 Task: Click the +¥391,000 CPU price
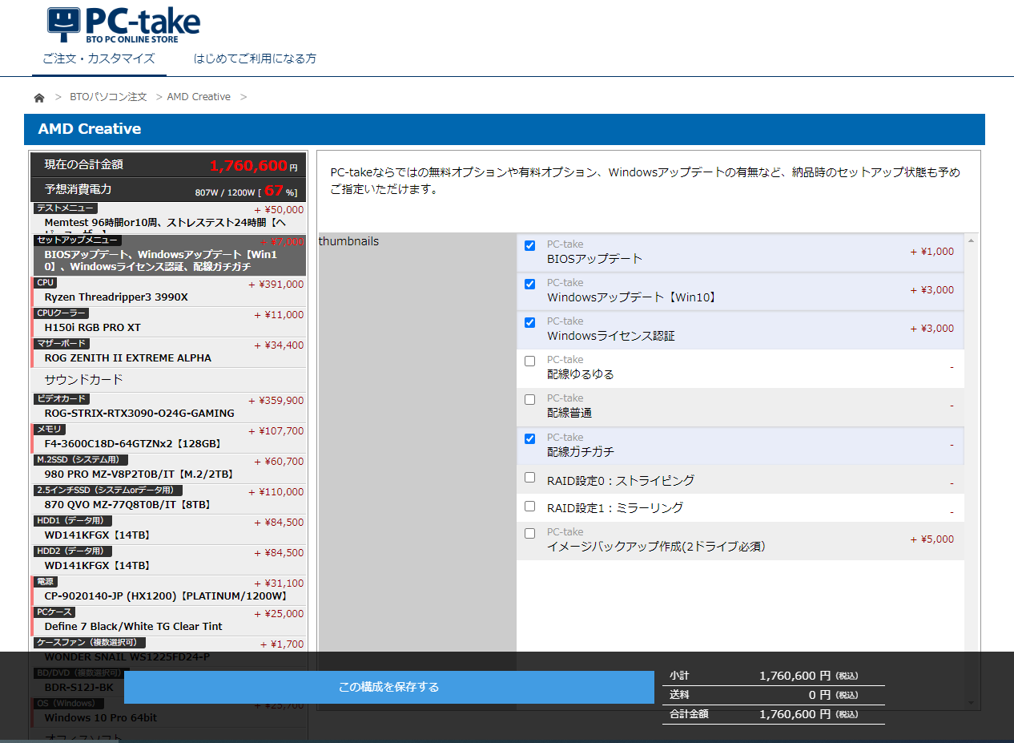(x=276, y=285)
